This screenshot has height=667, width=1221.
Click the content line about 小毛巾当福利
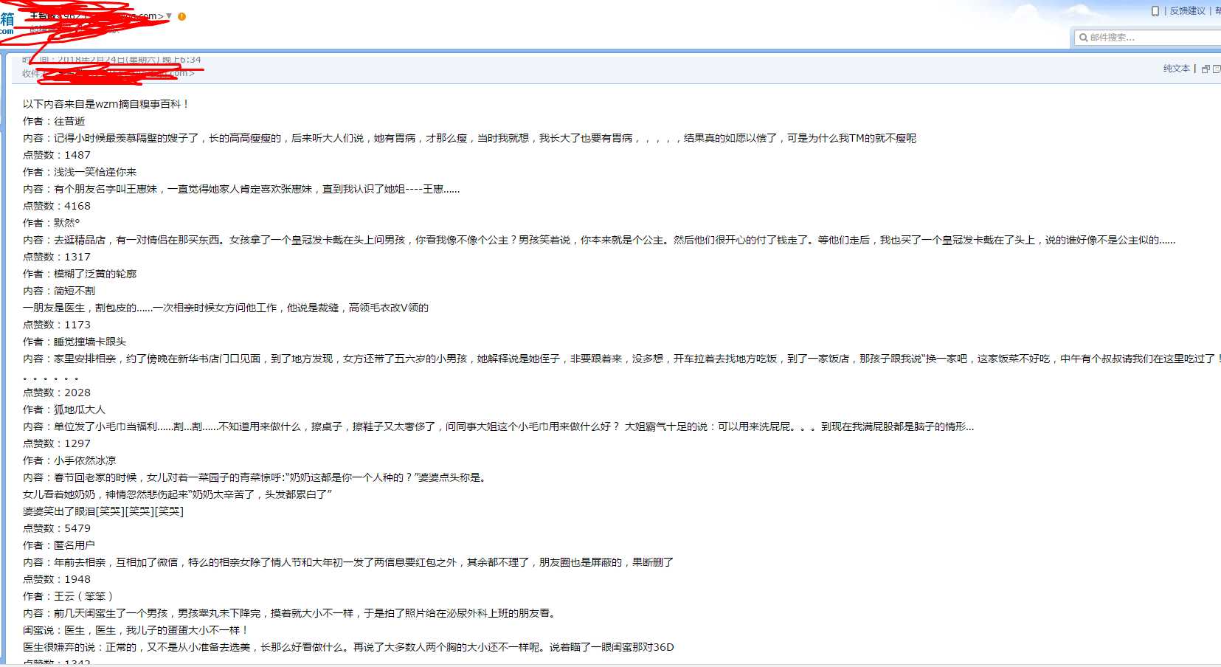point(499,426)
